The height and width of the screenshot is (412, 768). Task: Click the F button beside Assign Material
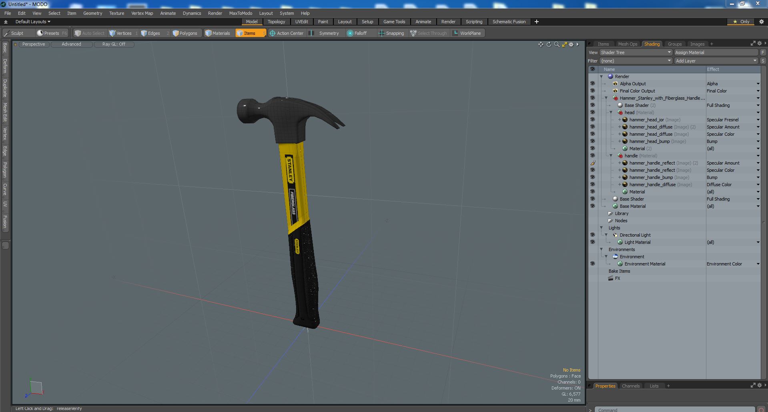tap(763, 52)
